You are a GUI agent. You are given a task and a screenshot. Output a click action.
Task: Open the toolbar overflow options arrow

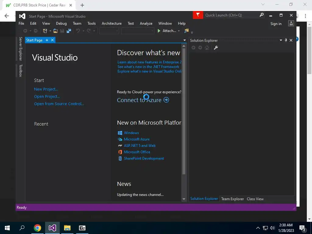pos(192,32)
